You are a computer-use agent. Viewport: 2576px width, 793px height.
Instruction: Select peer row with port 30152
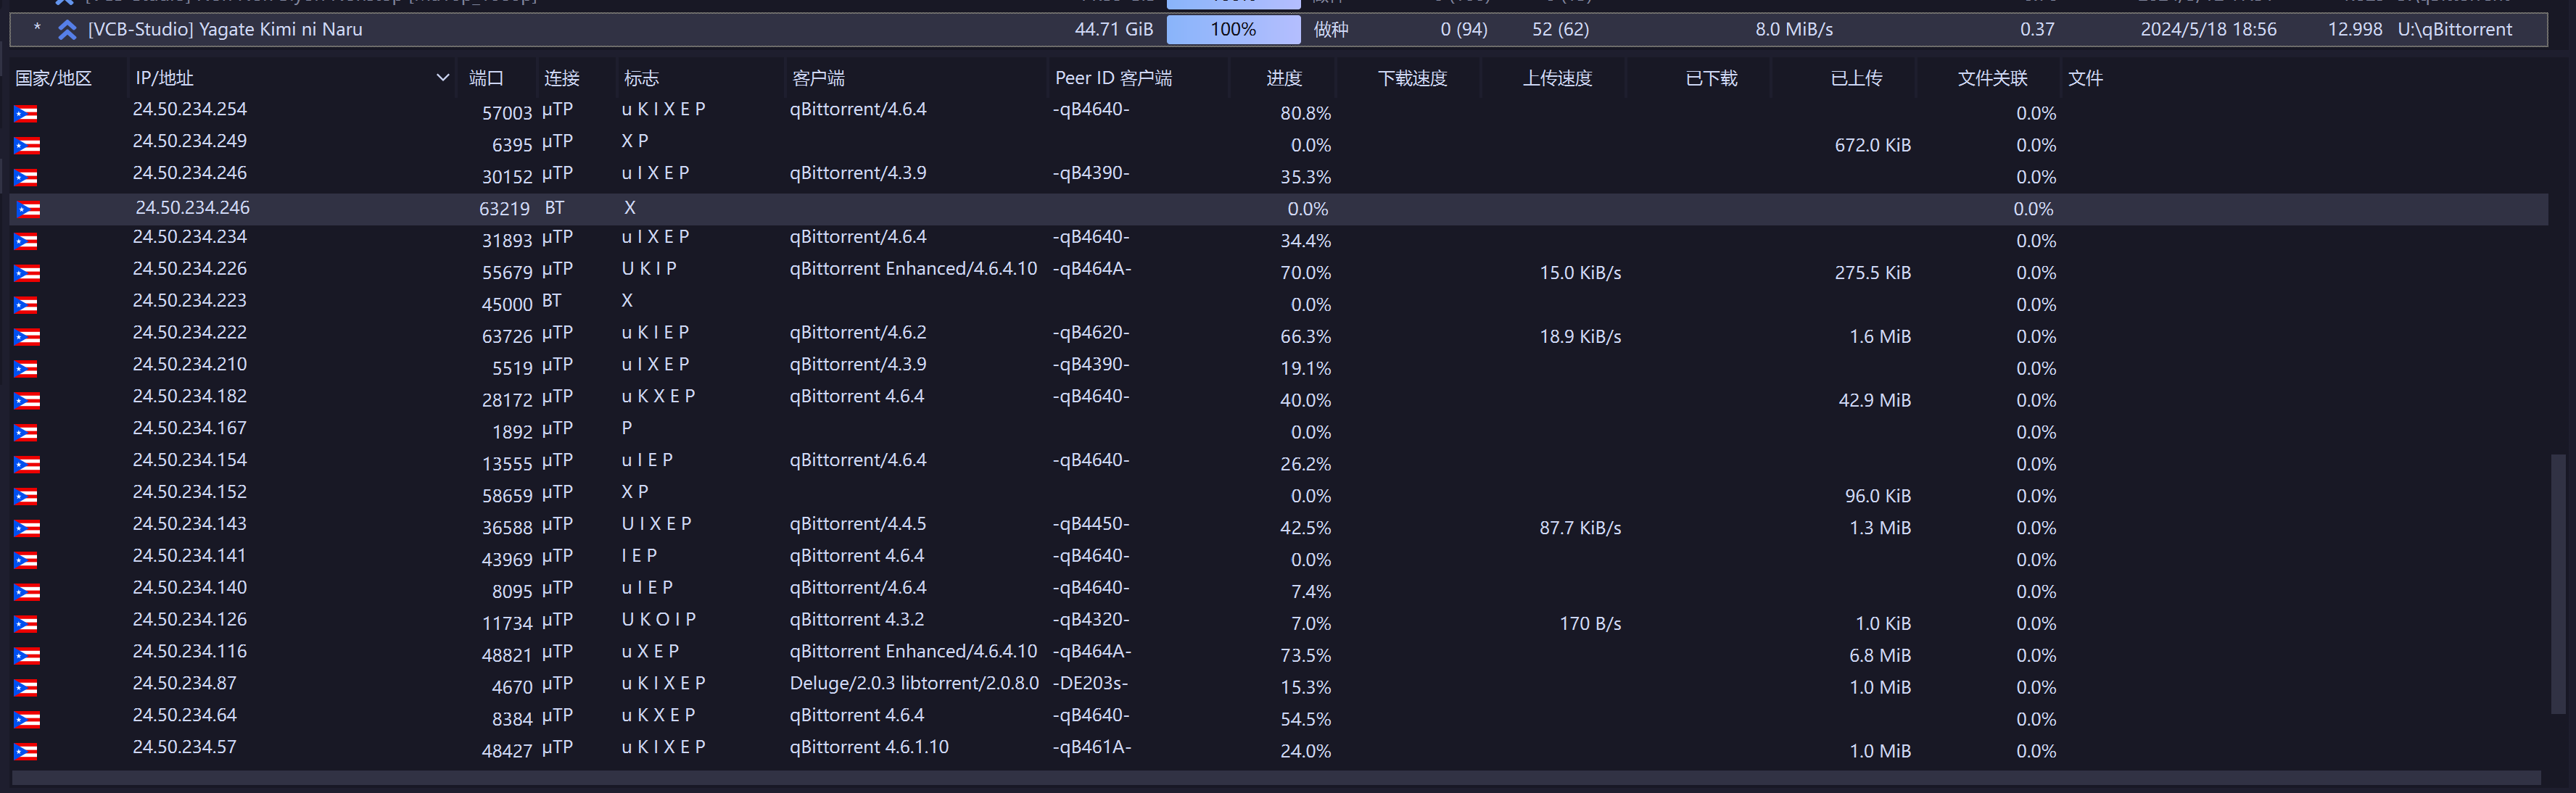pos(1278,177)
